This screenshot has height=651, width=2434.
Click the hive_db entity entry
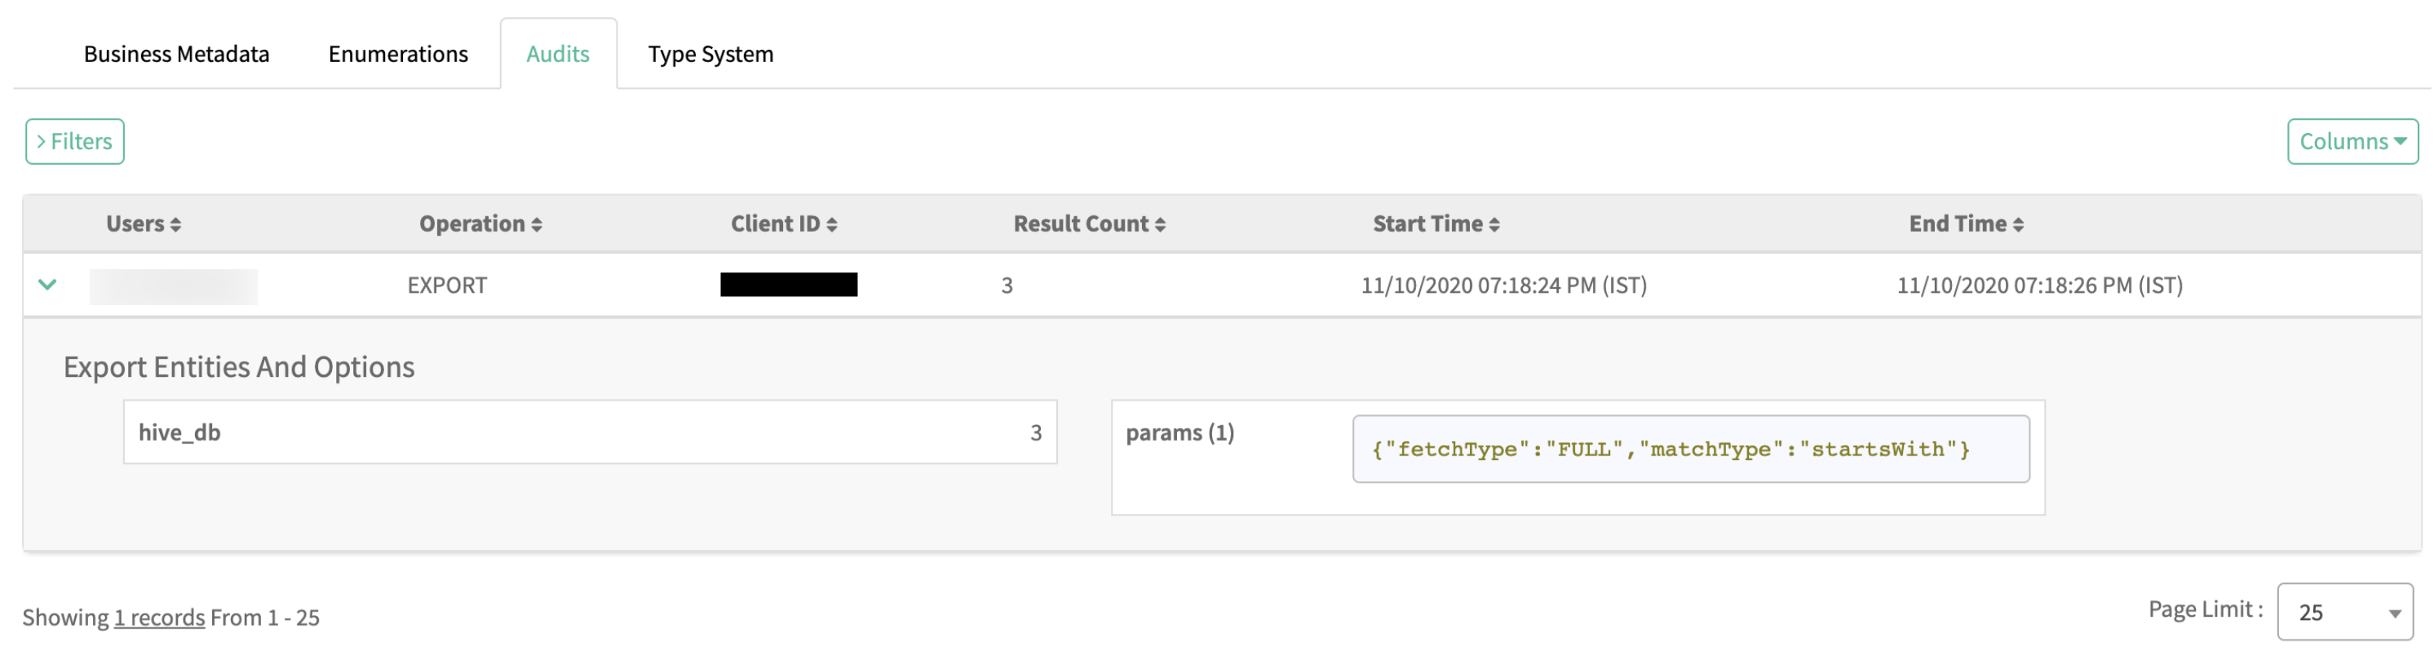[179, 432]
